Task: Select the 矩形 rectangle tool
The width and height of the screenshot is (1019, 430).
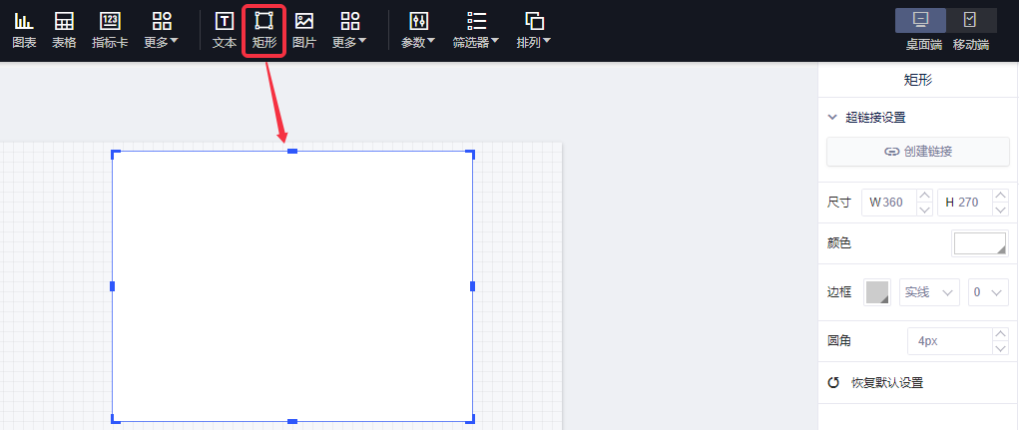Action: pos(264,30)
